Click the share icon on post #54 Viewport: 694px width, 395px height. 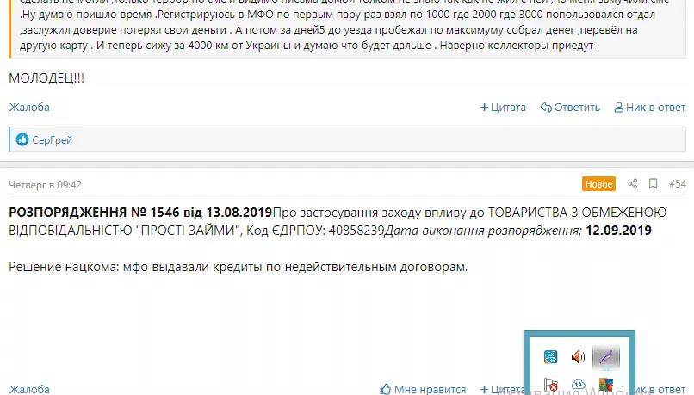[x=633, y=184]
